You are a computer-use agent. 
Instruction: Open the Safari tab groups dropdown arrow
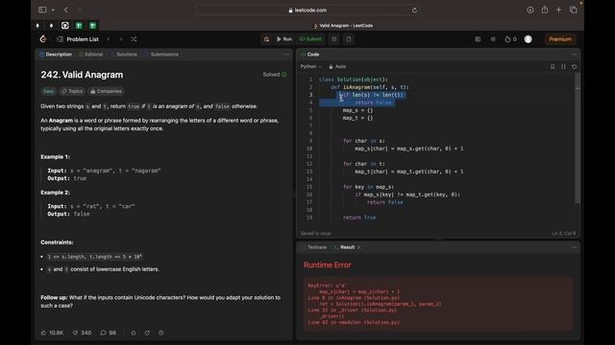pos(53,10)
